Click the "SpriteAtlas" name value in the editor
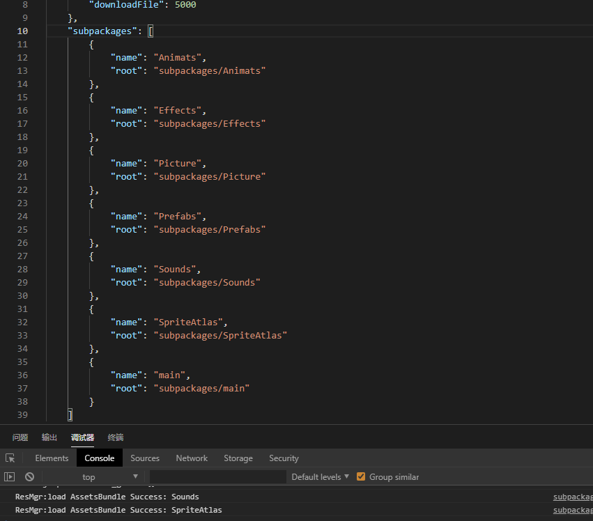 point(188,322)
